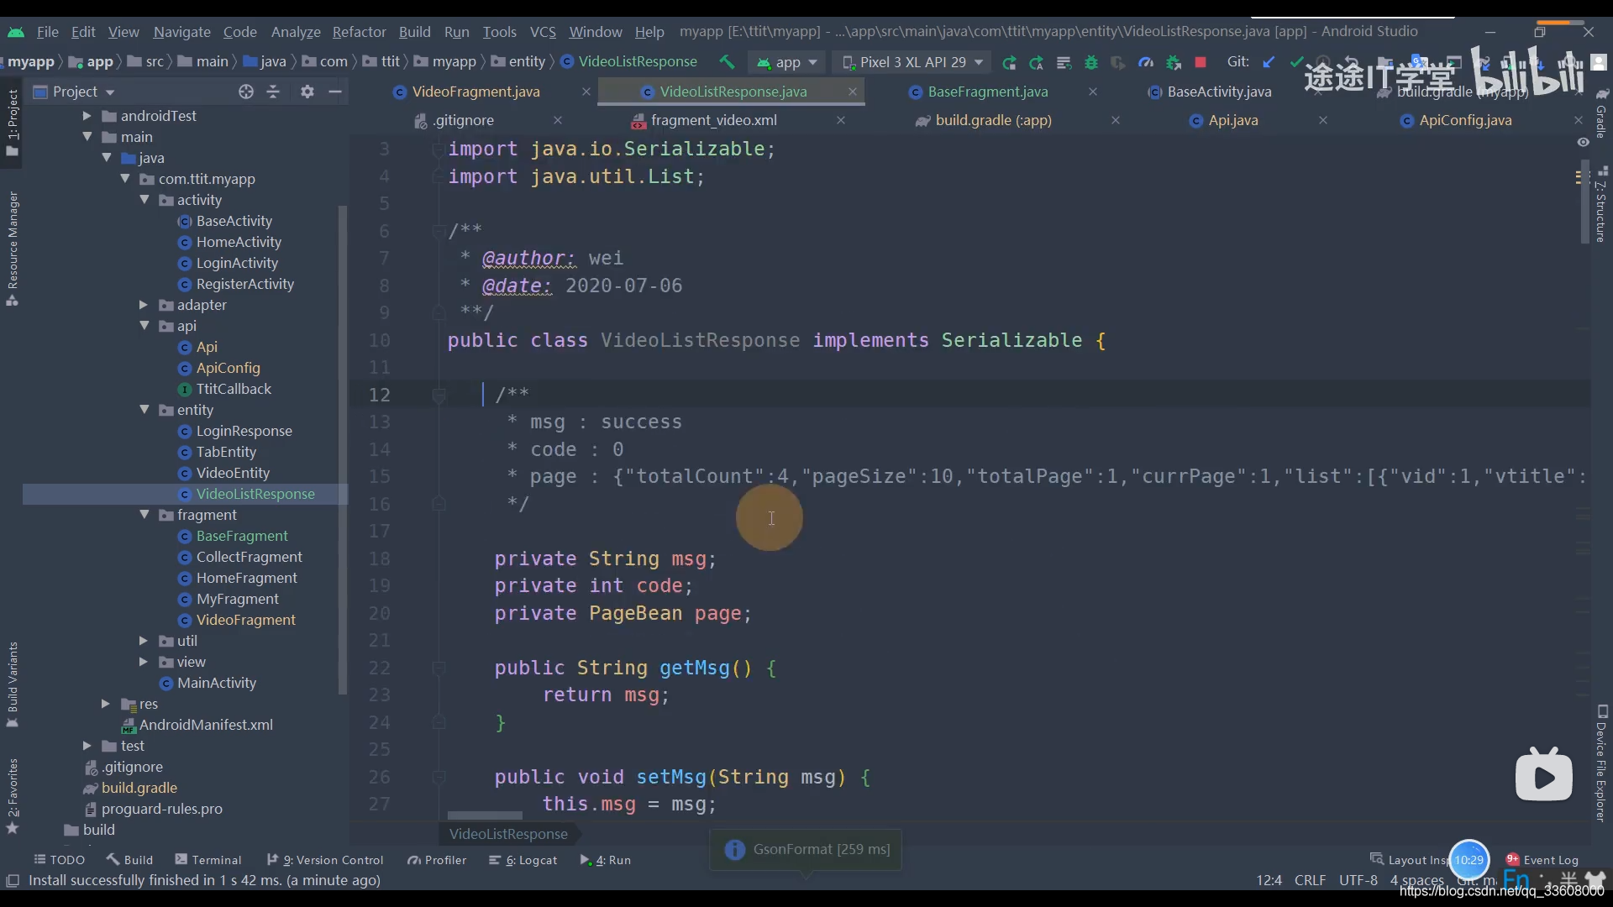
Task: Collapse the entity package
Action: click(x=144, y=410)
